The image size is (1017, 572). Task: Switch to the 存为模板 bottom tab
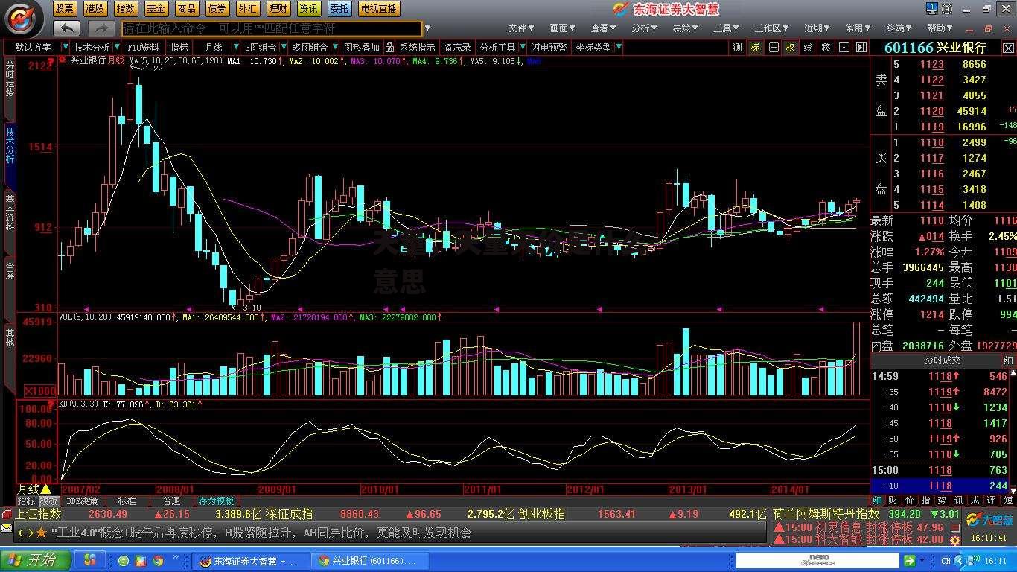click(216, 501)
